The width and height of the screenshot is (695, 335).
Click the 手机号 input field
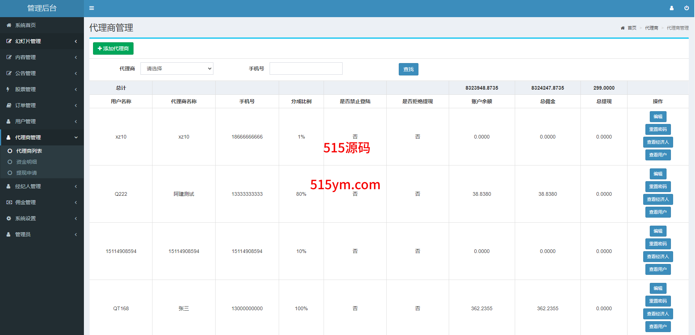click(306, 69)
